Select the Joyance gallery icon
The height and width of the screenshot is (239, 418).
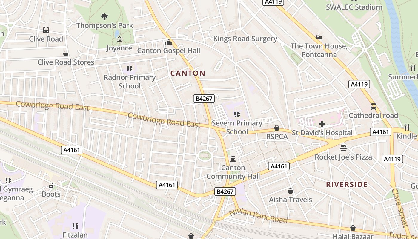(x=119, y=39)
